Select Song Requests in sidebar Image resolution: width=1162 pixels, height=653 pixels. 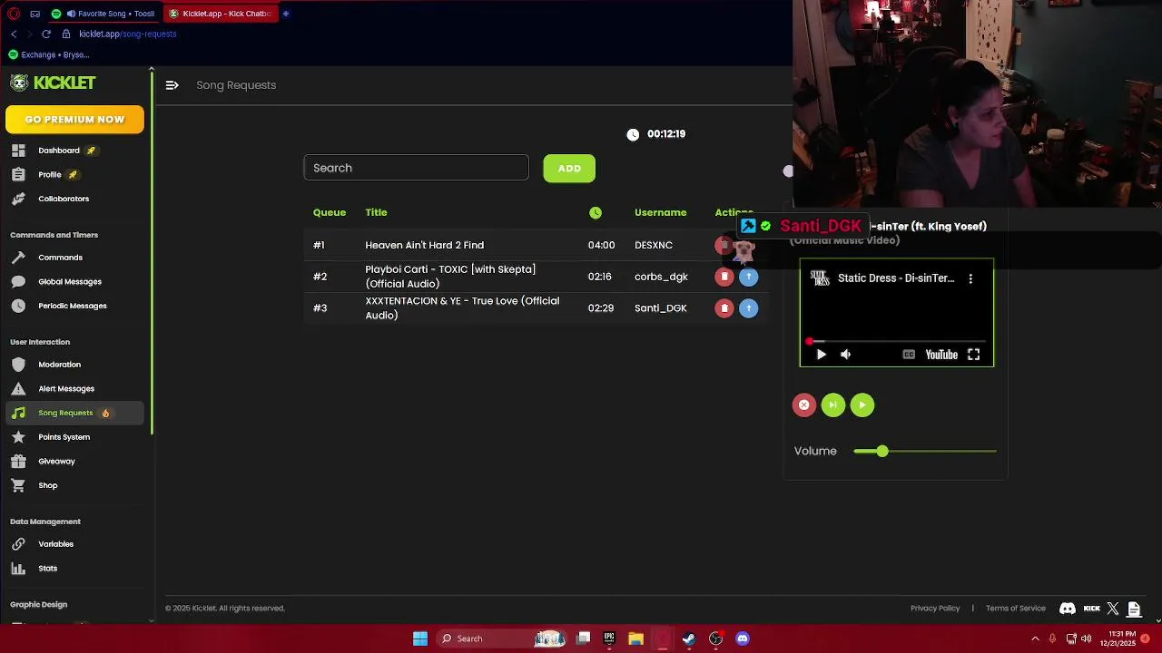coord(73,413)
